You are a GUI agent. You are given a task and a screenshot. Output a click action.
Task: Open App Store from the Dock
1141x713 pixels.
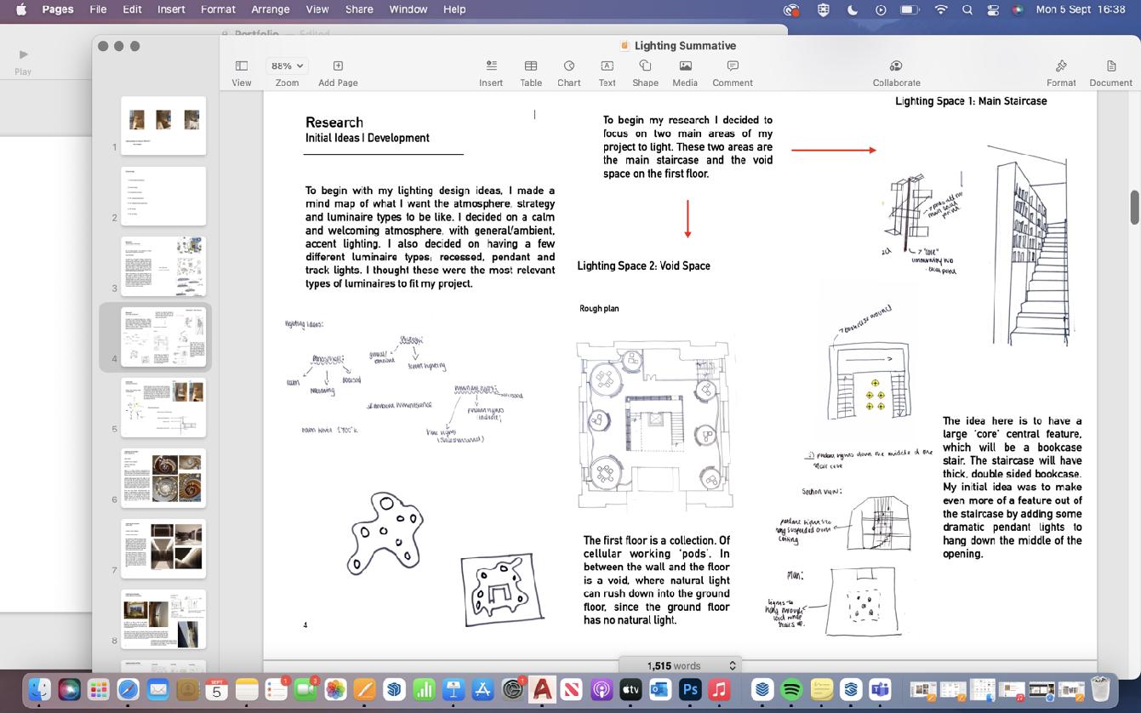(x=482, y=689)
